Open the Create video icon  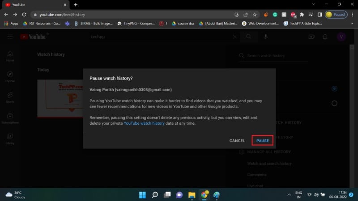pyautogui.click(x=311, y=37)
